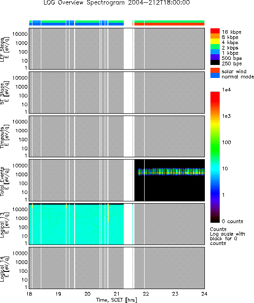Click the 'Total Events' panel axis label
Screen dimensions: 254x303
(x=5, y=181)
